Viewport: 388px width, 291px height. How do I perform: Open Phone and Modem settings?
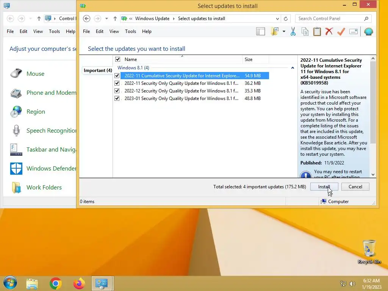[x=51, y=92]
